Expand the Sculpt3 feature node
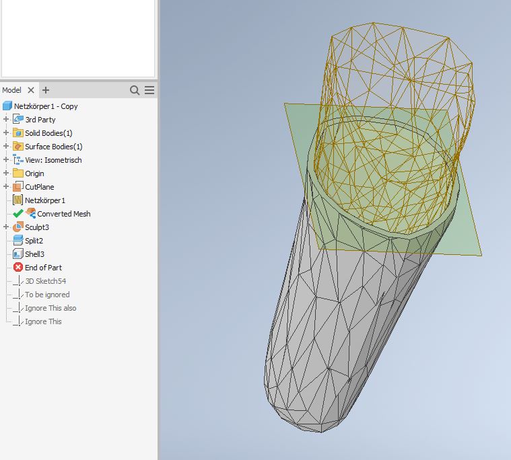Viewport: 511px width, 460px height. (x=6, y=227)
